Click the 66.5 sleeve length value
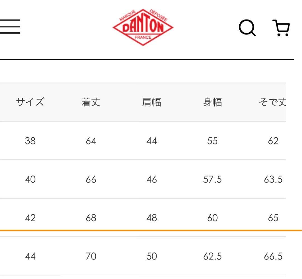 click(273, 256)
